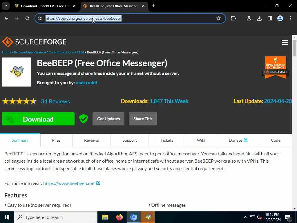Close the BeeBEEP (Free Office Messenger) tab
297x223 pixels.
[x=143, y=6]
